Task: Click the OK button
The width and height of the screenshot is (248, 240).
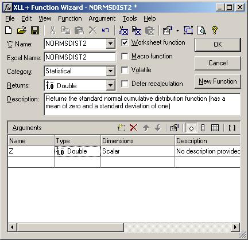Action: [218, 45]
